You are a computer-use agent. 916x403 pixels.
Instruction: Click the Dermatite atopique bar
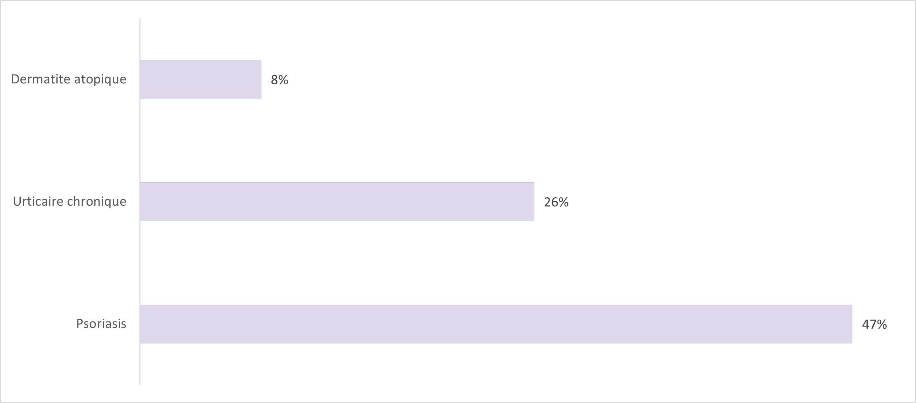click(201, 79)
